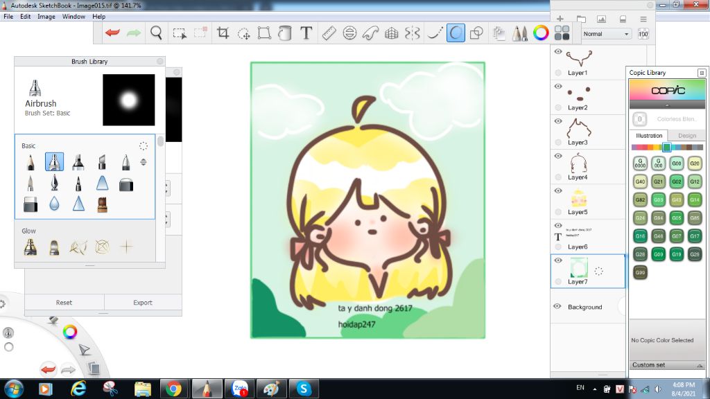Select the Marker brush in Basic set

coord(78,162)
